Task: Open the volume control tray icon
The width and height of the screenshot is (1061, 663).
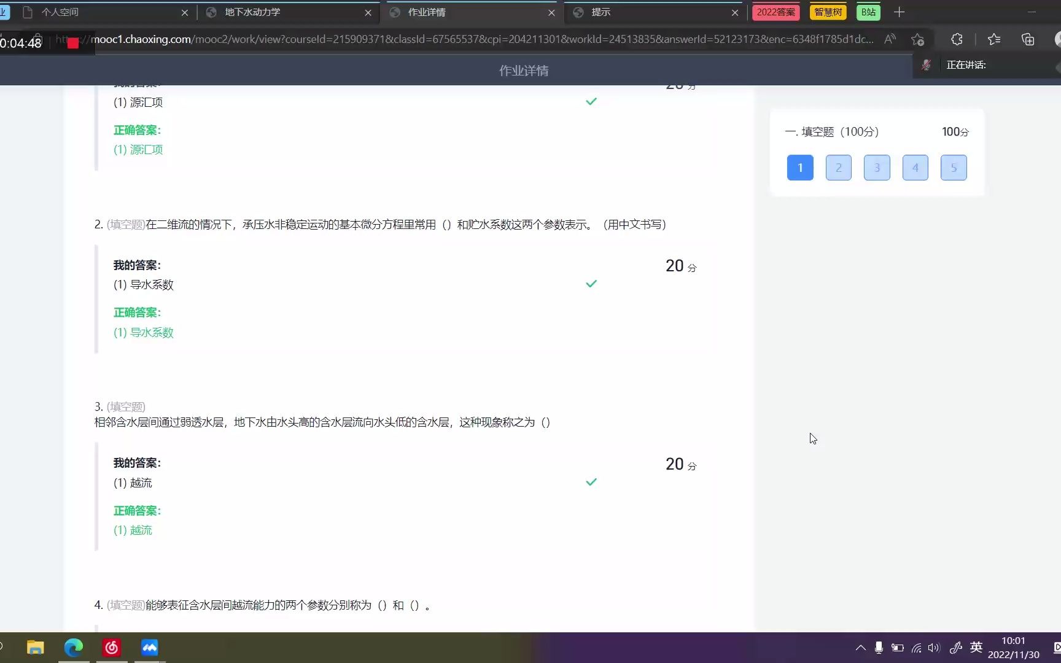Action: tap(934, 648)
